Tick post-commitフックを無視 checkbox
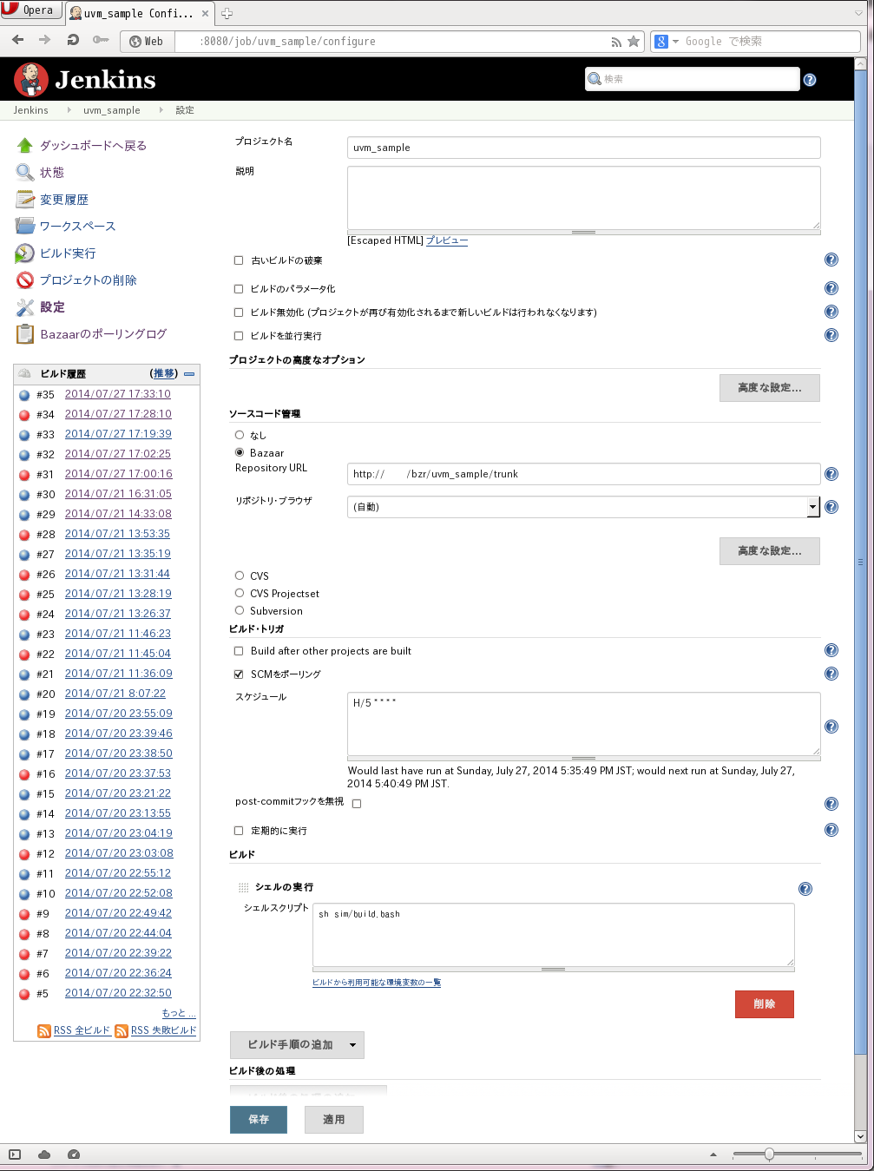The width and height of the screenshot is (874, 1171). point(357,804)
